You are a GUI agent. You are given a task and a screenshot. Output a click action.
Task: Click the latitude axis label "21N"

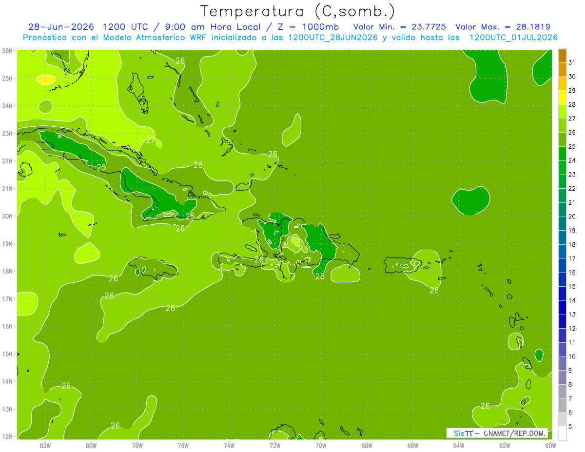click(x=7, y=188)
